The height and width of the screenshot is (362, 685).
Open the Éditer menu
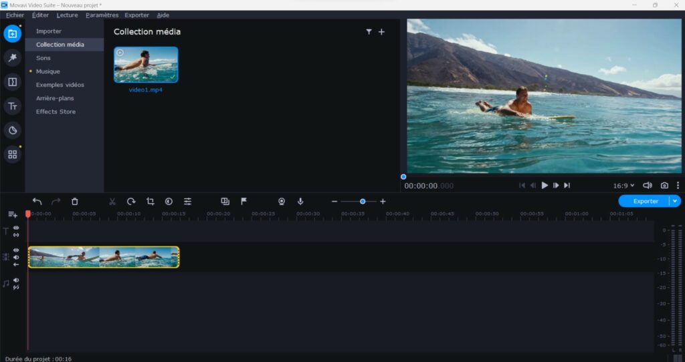pyautogui.click(x=40, y=15)
